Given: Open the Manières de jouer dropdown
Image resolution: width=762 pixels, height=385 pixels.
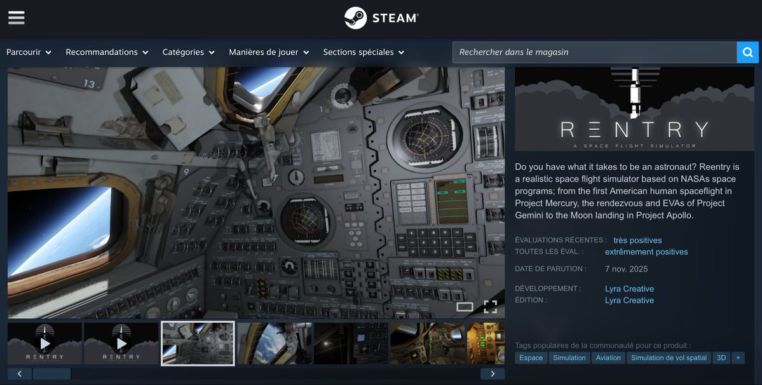Looking at the screenshot, I should [x=269, y=52].
